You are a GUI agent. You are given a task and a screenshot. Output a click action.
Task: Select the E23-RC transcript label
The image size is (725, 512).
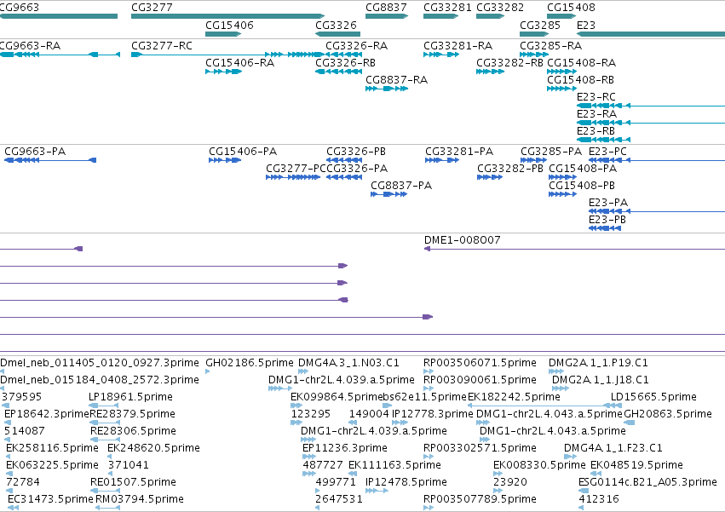[x=596, y=97]
